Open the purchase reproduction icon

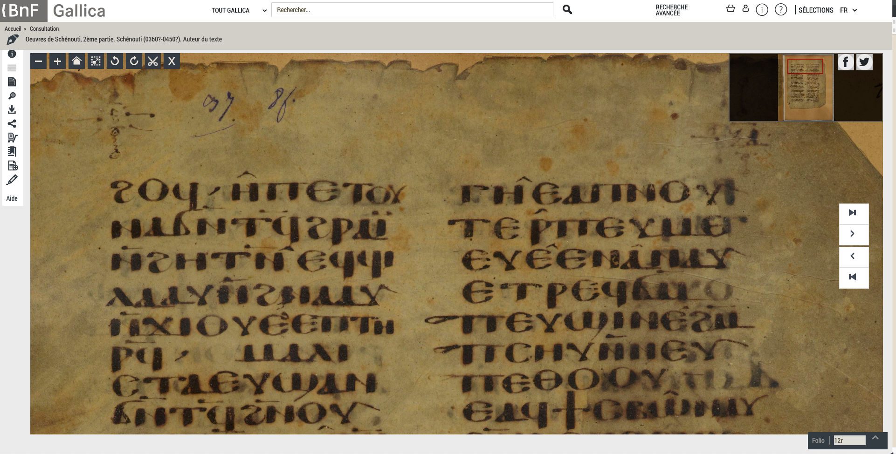13,137
